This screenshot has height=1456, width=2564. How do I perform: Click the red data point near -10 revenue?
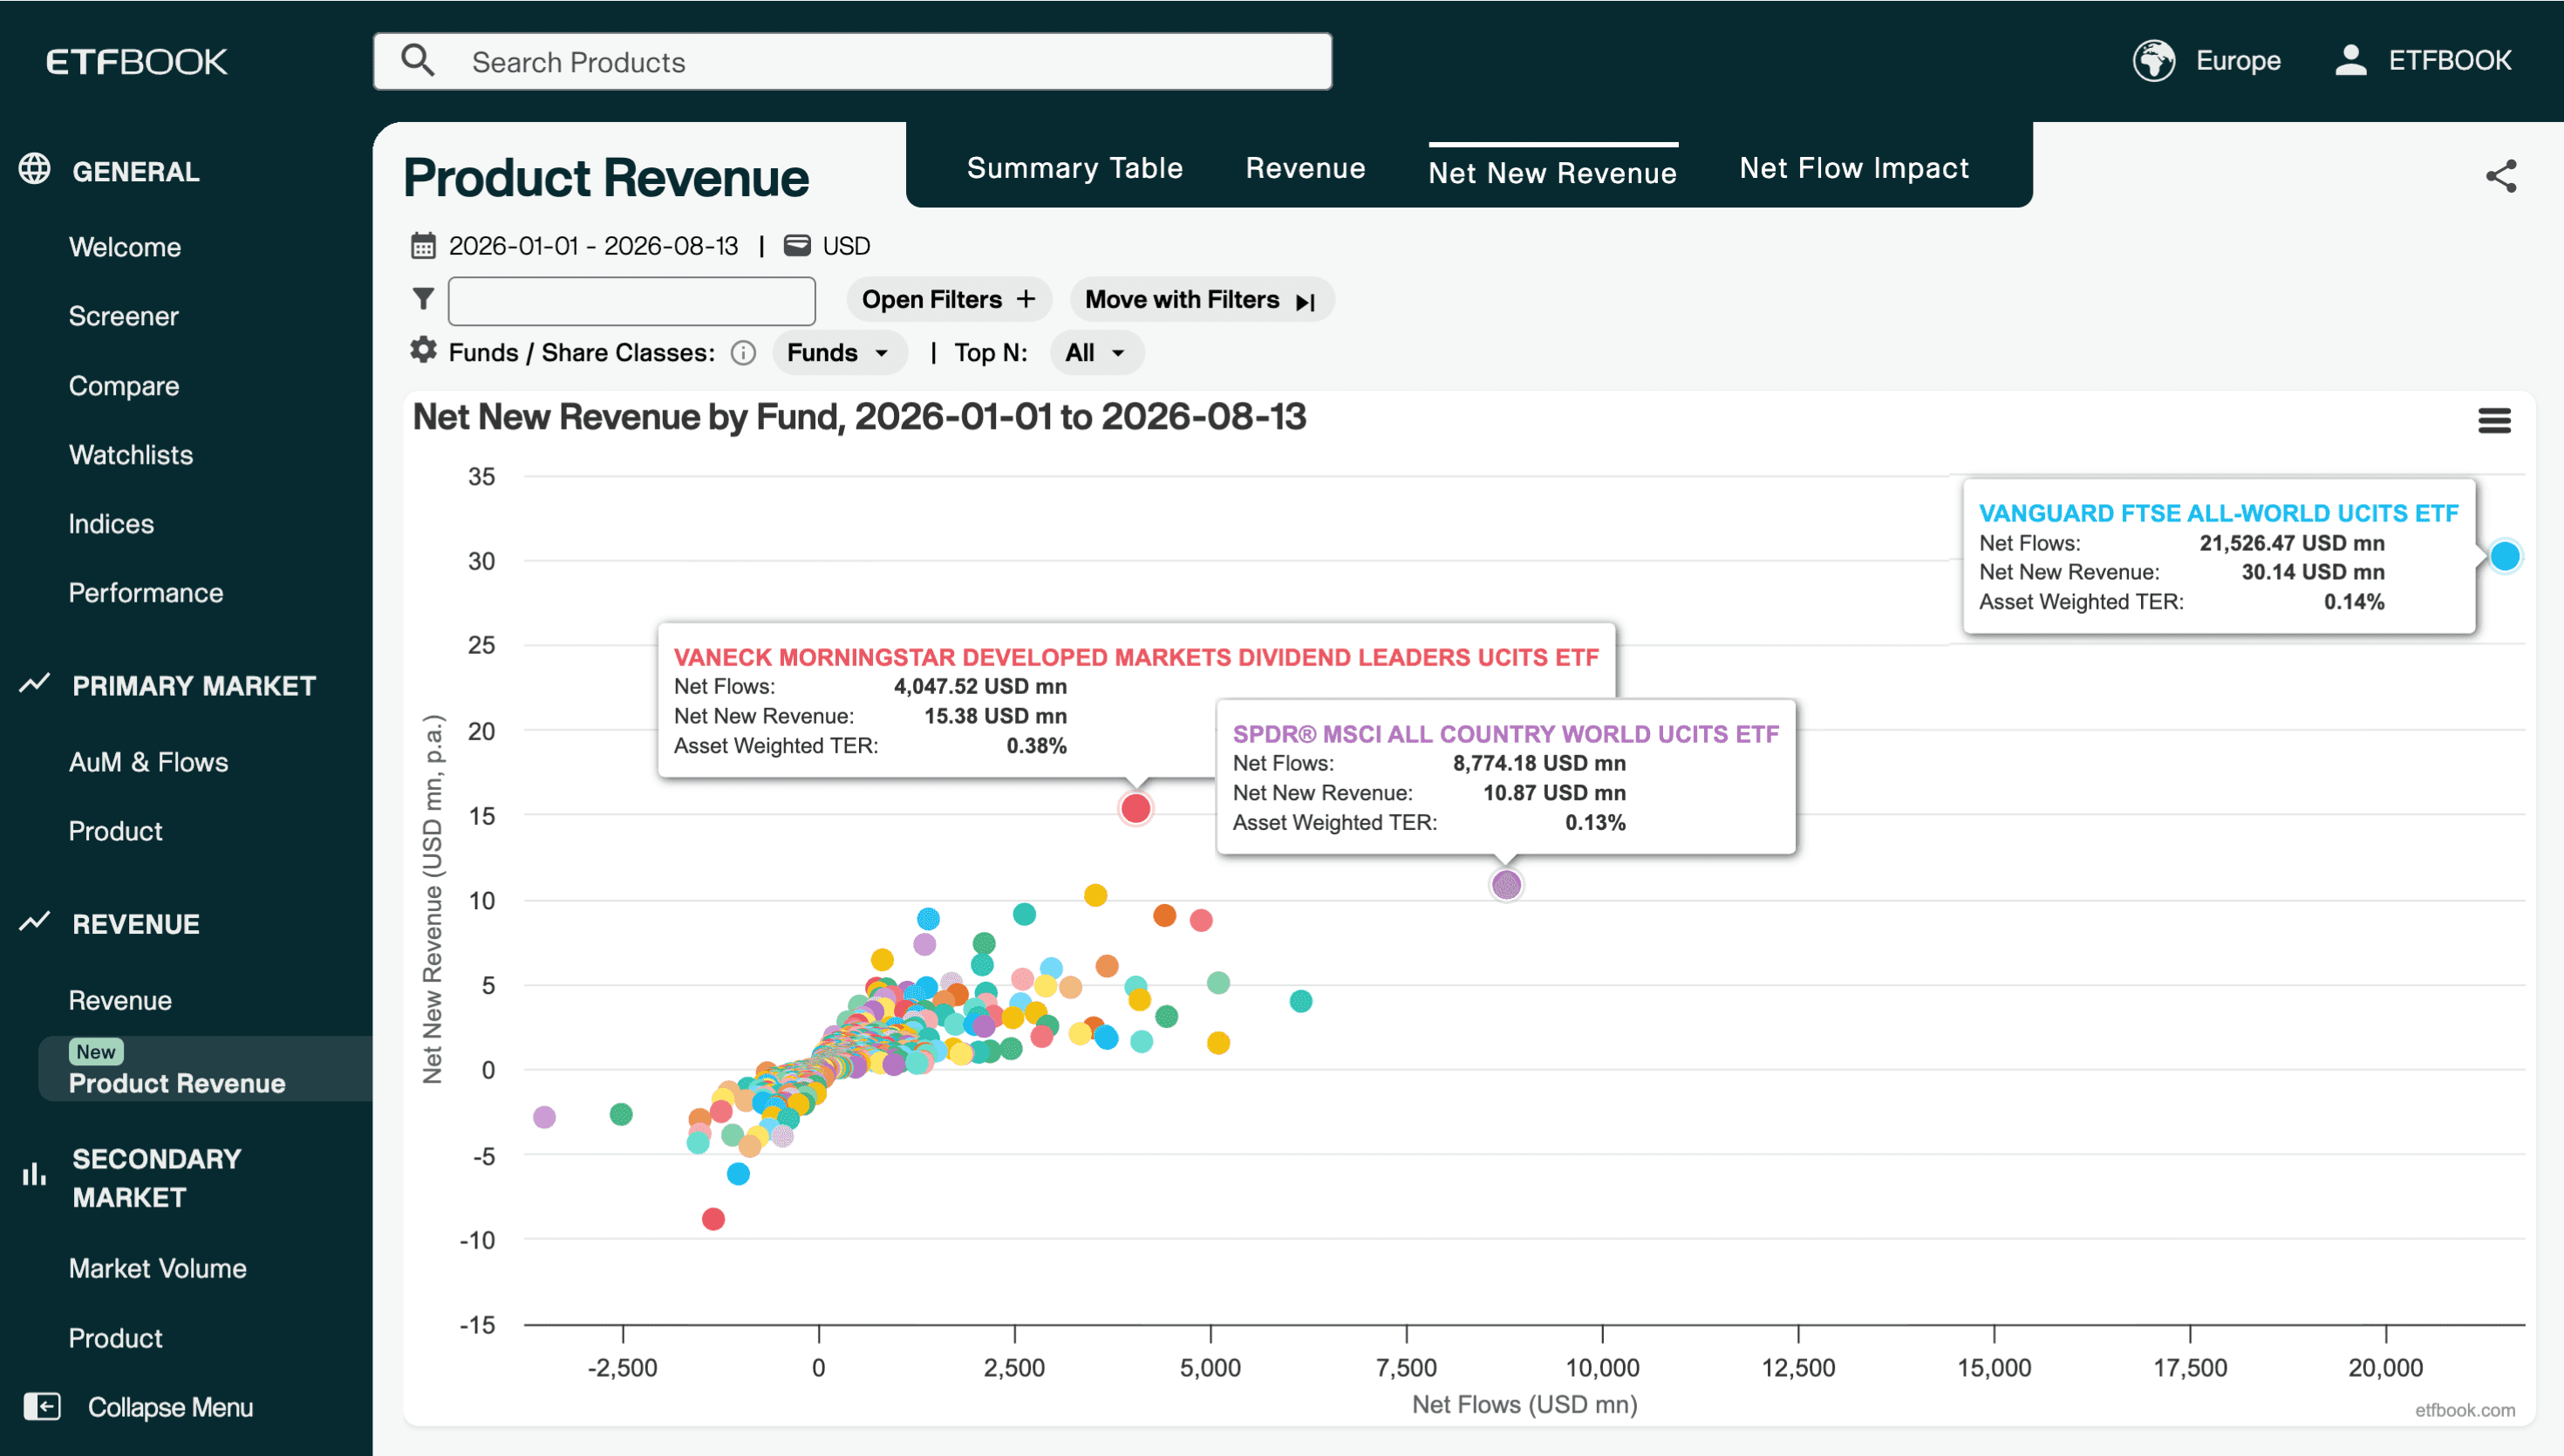713,1219
